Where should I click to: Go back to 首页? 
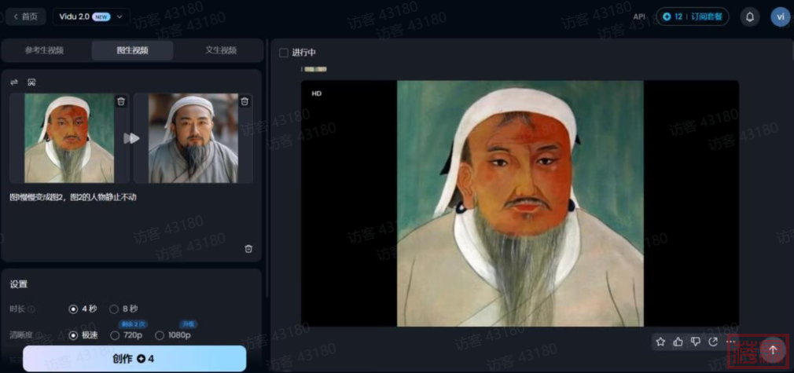pos(24,16)
